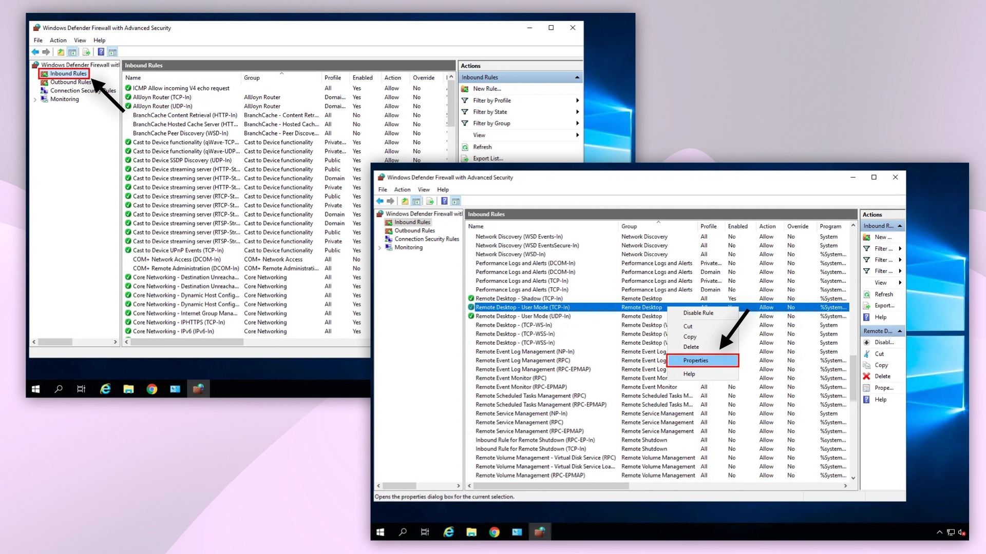Screen dimensions: 986x554
Task: Select Inbound Rules in the back window tree
Action: click(x=68, y=74)
